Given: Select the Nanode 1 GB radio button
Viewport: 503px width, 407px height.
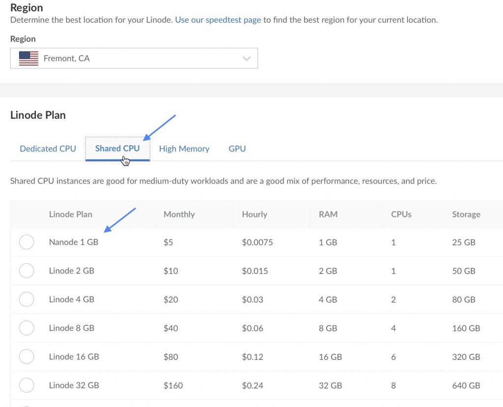Looking at the screenshot, I should (x=27, y=242).
